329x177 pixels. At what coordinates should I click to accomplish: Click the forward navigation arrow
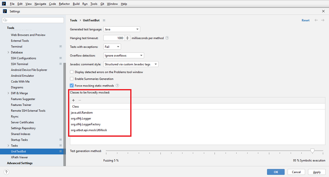click(323, 20)
